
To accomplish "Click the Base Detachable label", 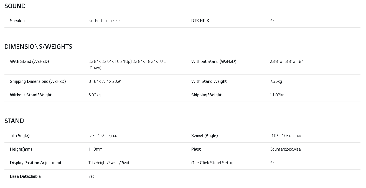I will point(25,176).
